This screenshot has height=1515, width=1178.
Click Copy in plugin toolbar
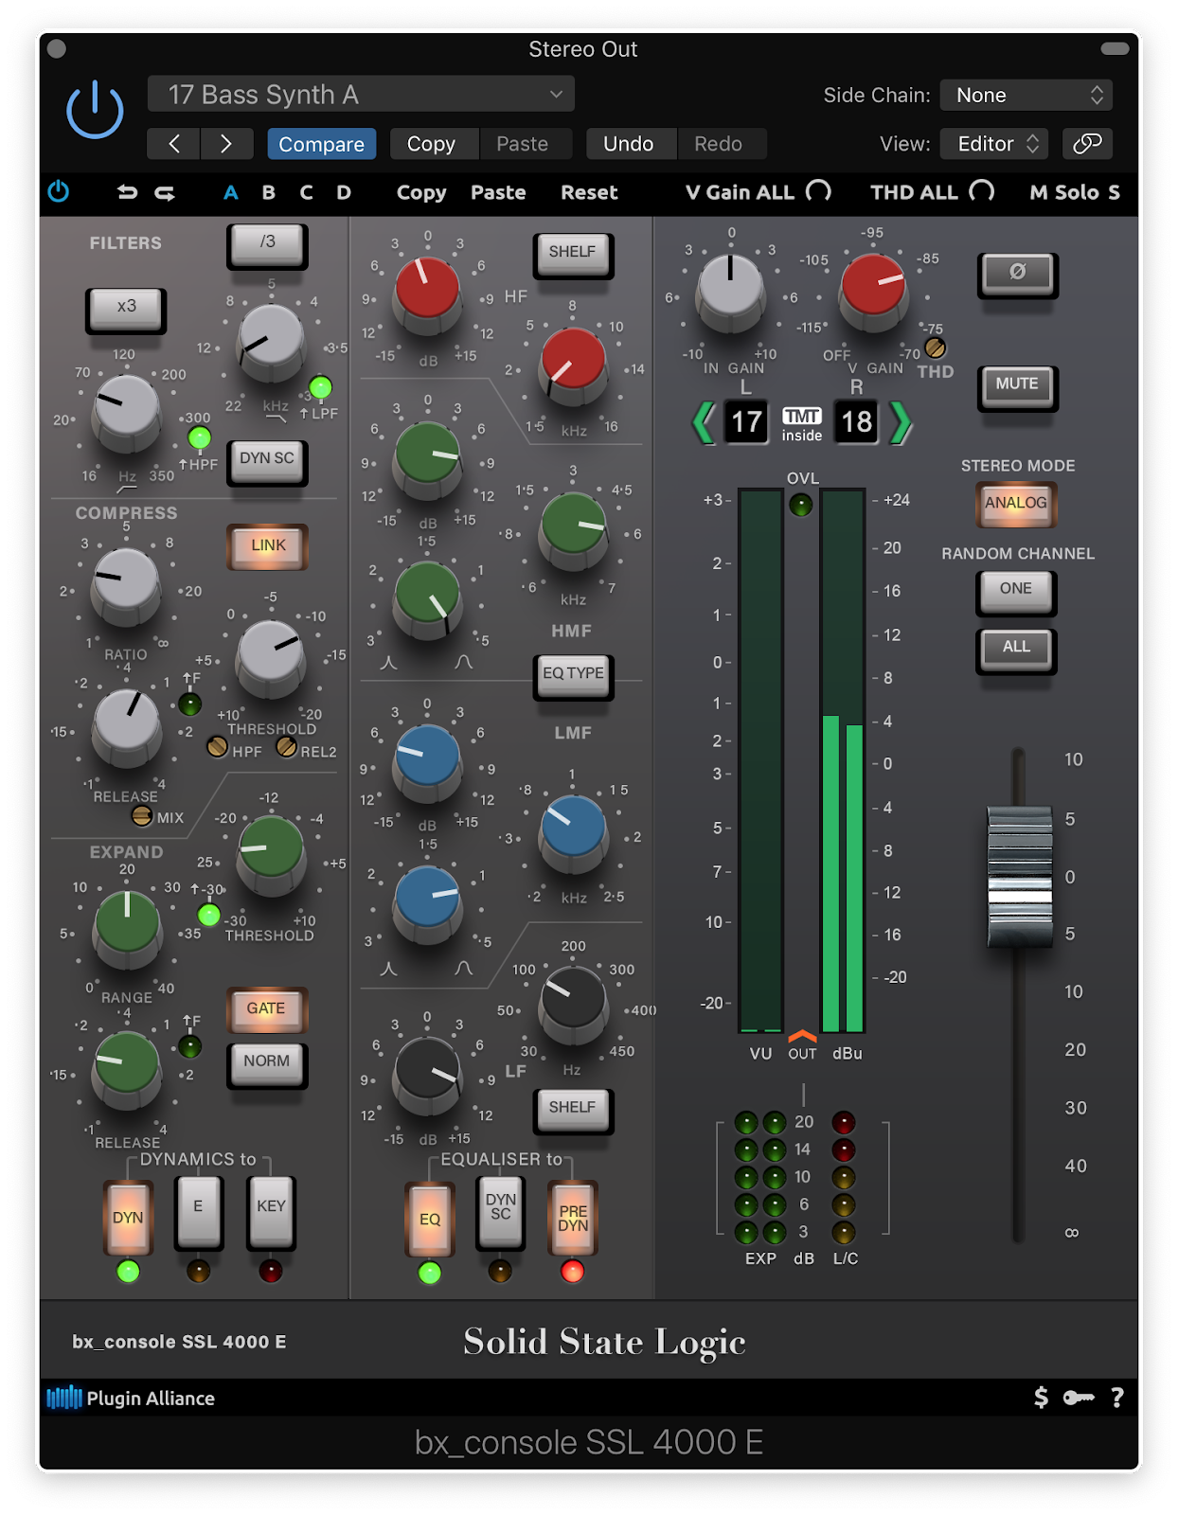[x=421, y=192]
